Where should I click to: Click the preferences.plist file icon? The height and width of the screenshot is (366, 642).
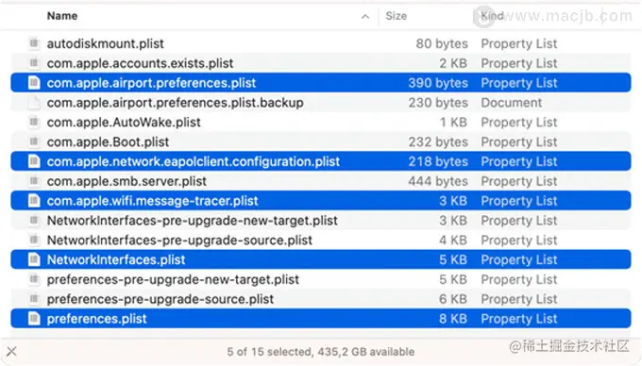pyautogui.click(x=34, y=318)
